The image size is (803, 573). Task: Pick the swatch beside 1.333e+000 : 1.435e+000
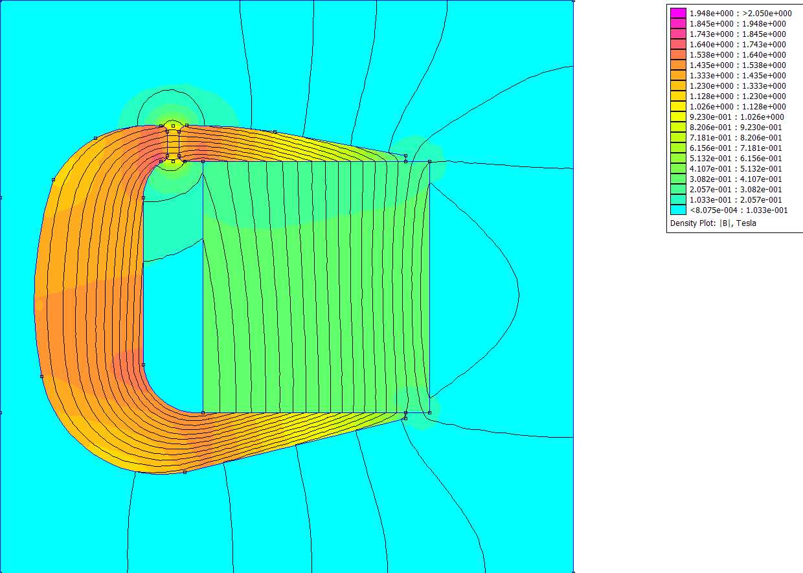coord(677,75)
